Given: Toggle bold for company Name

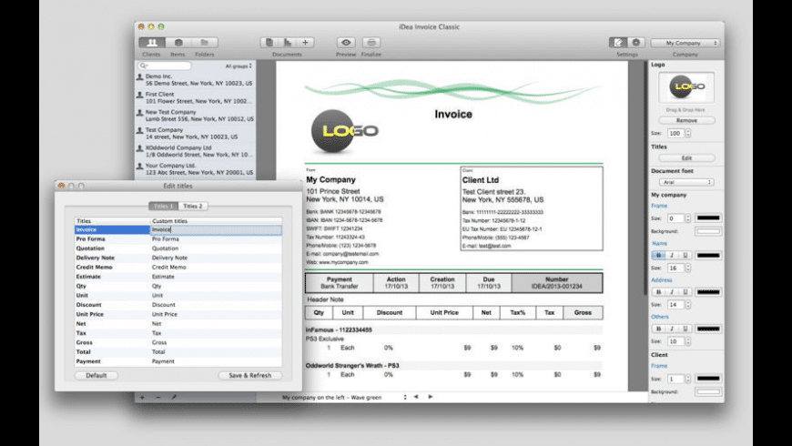Looking at the screenshot, I should pos(658,255).
